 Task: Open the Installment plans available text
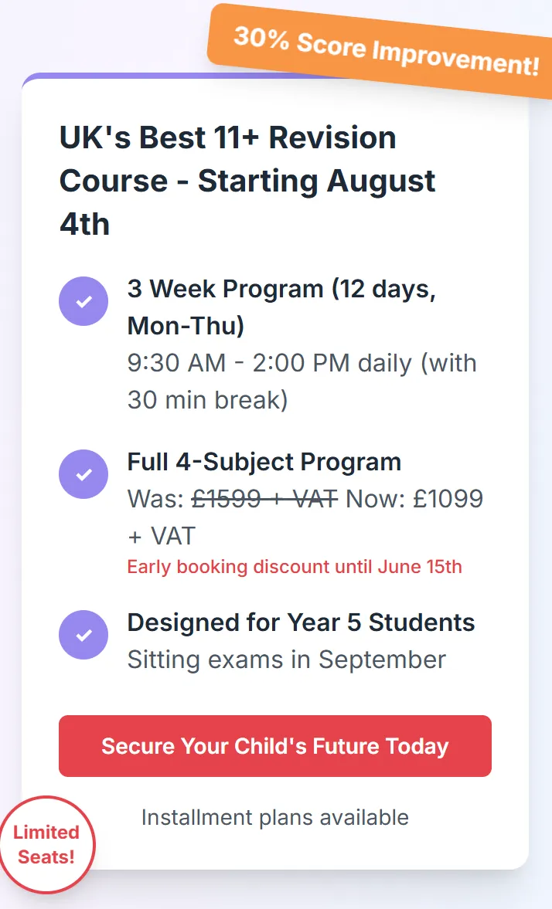pyautogui.click(x=275, y=817)
